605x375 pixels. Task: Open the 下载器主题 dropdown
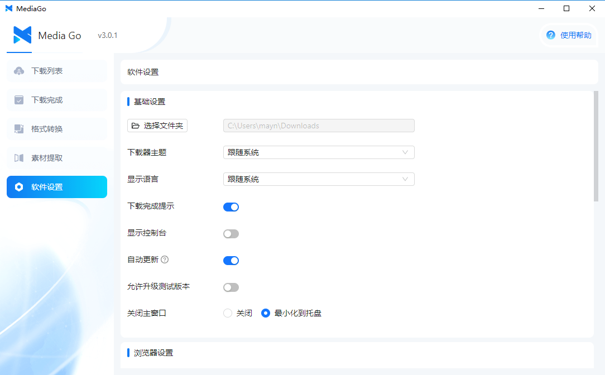pos(318,152)
